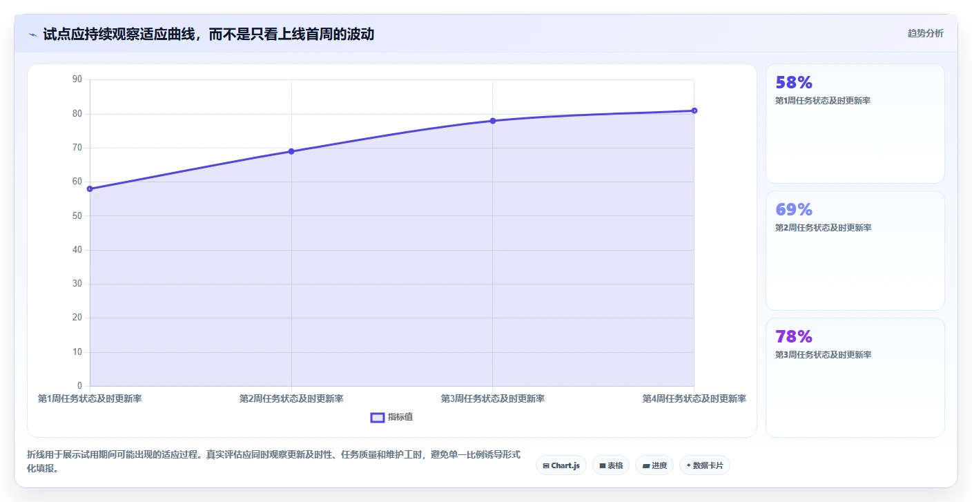Viewport: 972px width, 502px height.
Task: Click the 数据卡片 tag chip
Action: tap(705, 465)
